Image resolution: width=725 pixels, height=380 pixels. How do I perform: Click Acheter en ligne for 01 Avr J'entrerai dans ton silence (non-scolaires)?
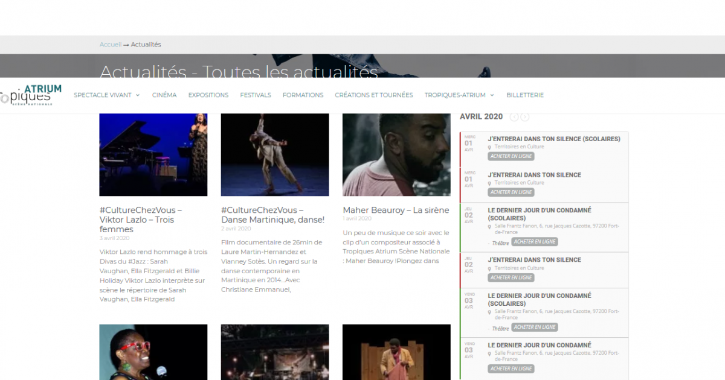pyautogui.click(x=511, y=192)
